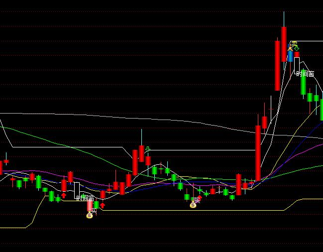The height and width of the screenshot is (252, 323).
Task: Click the tallest red candlestick at the peak
Action: pos(284,51)
